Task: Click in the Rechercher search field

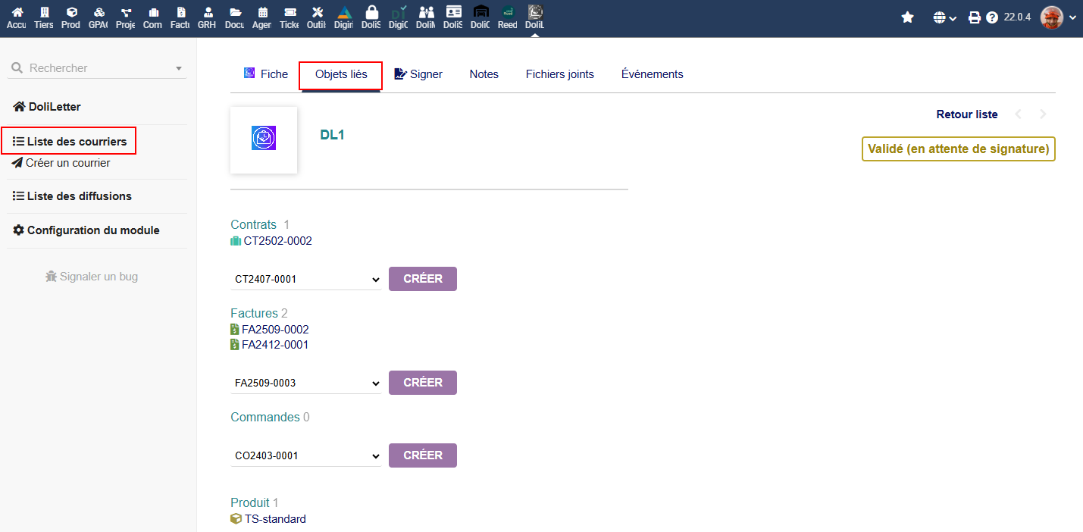Action: pyautogui.click(x=95, y=68)
